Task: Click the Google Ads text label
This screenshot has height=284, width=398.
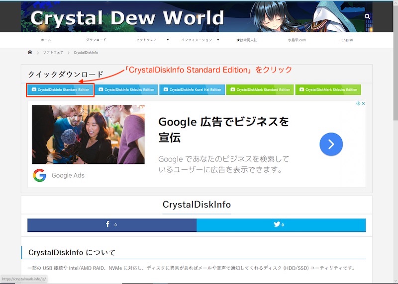Action: [68, 175]
